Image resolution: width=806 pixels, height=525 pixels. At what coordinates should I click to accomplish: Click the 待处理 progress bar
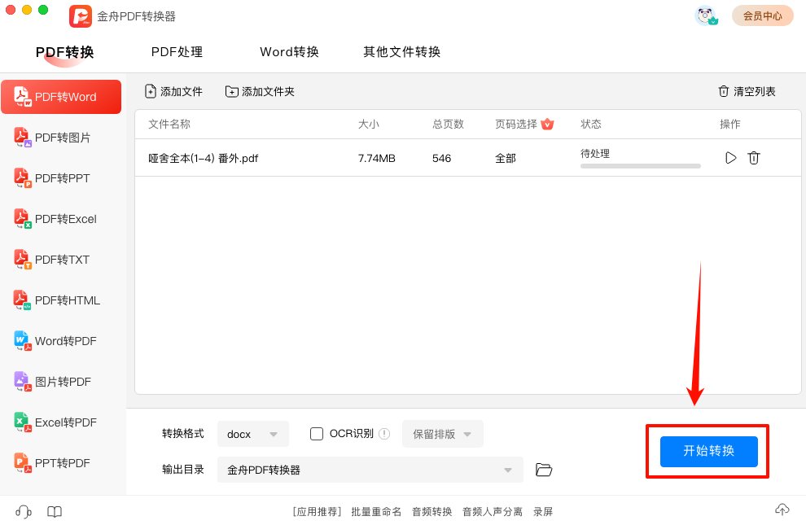(x=640, y=165)
